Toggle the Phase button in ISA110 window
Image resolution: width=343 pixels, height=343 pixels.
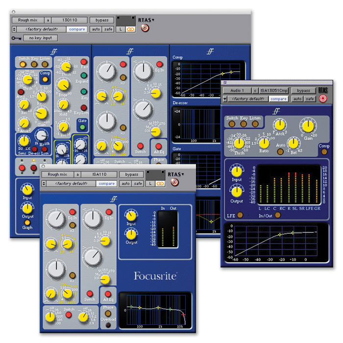point(108,313)
